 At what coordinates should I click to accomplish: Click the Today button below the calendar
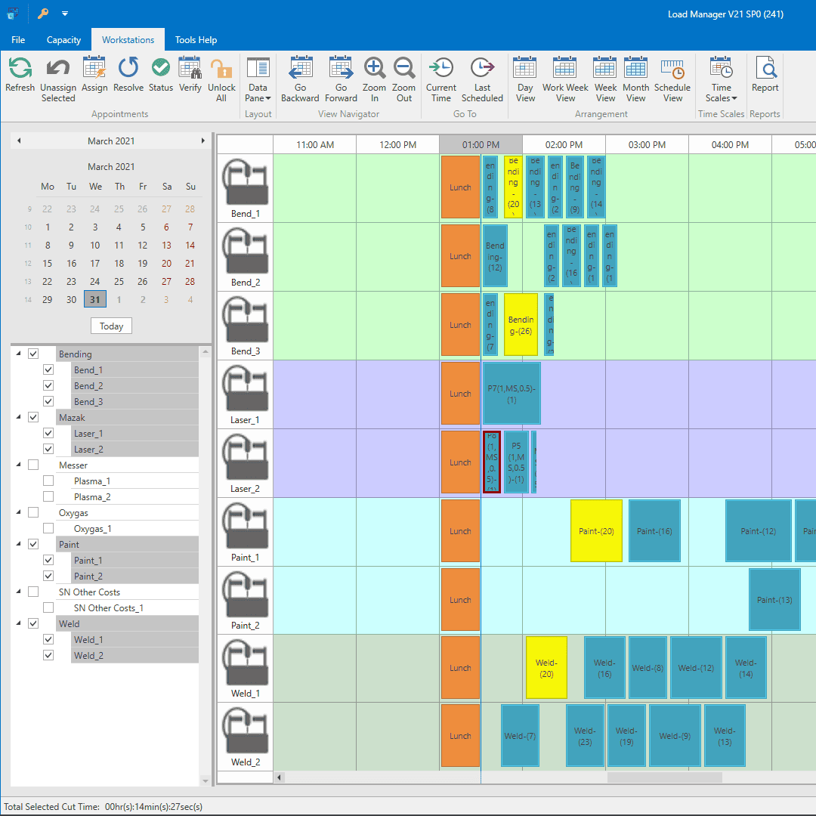coord(111,326)
